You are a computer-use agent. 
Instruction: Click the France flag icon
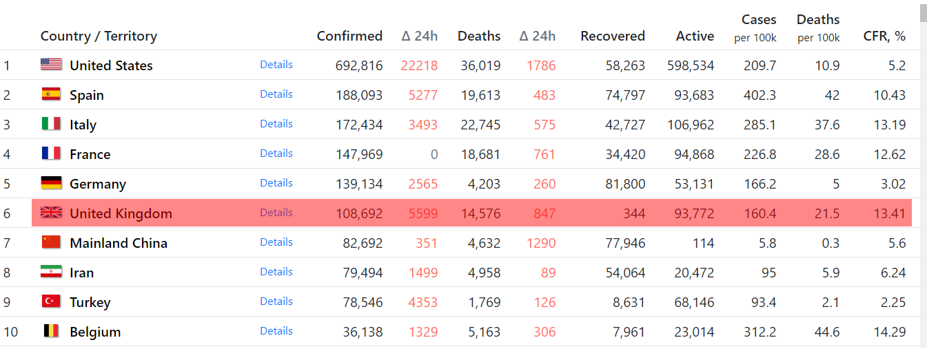point(51,154)
